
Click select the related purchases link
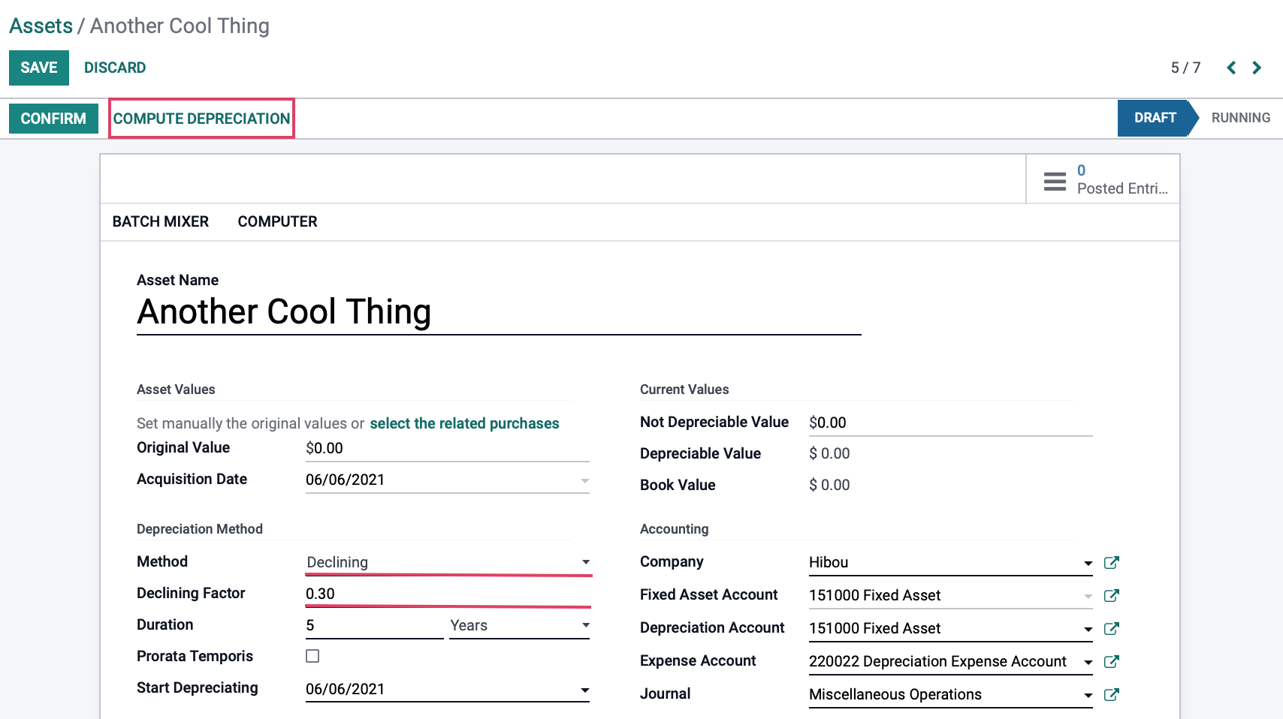[x=464, y=423]
